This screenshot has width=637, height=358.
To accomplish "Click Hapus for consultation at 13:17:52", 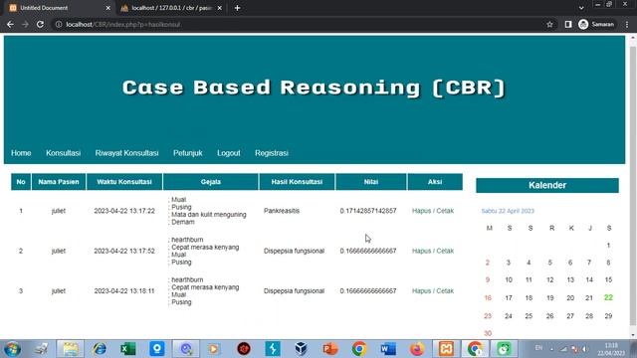I will coord(421,251).
